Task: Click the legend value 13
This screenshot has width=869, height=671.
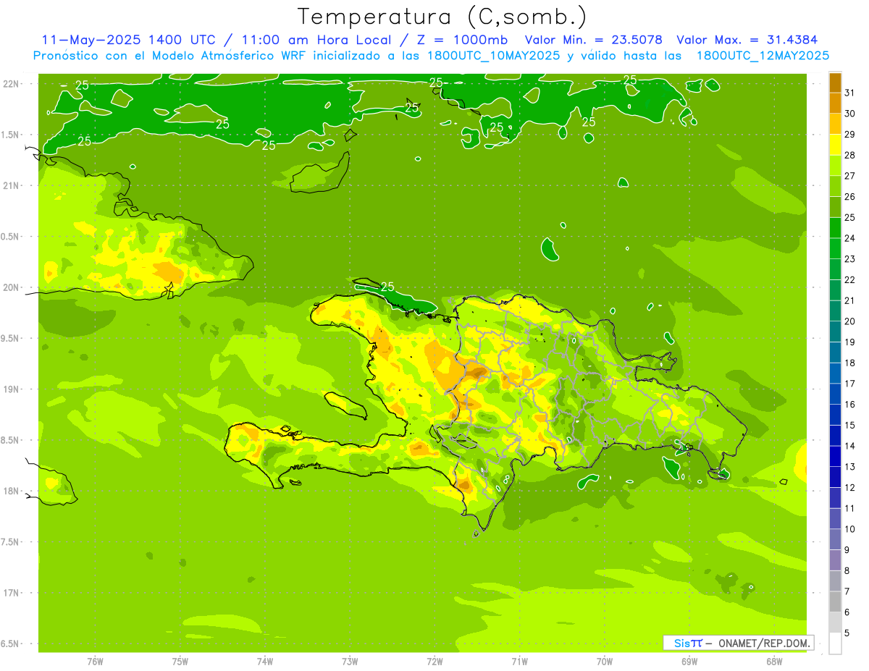Action: tap(849, 467)
